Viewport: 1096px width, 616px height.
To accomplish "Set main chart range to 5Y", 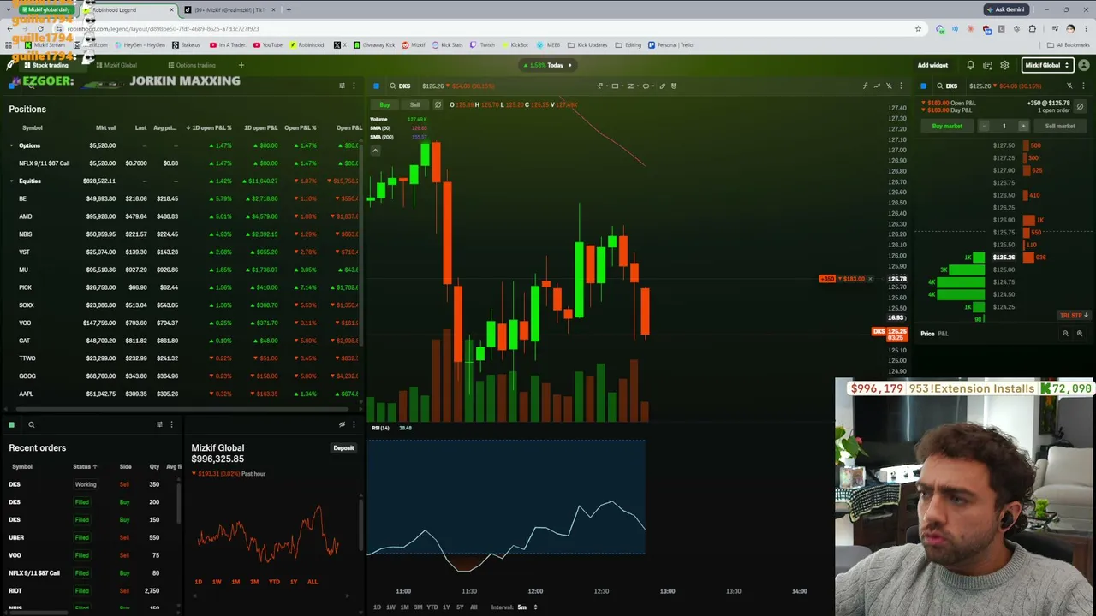I will click(x=460, y=607).
